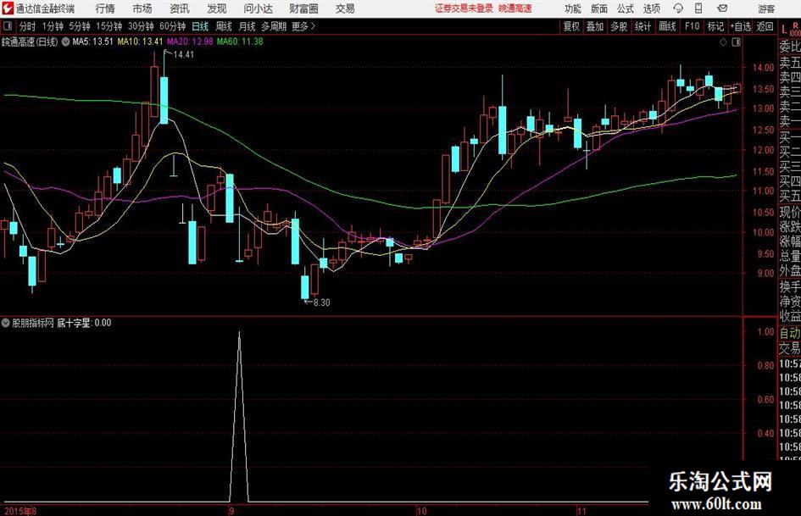The image size is (801, 516).
Task: Click the diamond icon above the chart
Action: (x=723, y=42)
